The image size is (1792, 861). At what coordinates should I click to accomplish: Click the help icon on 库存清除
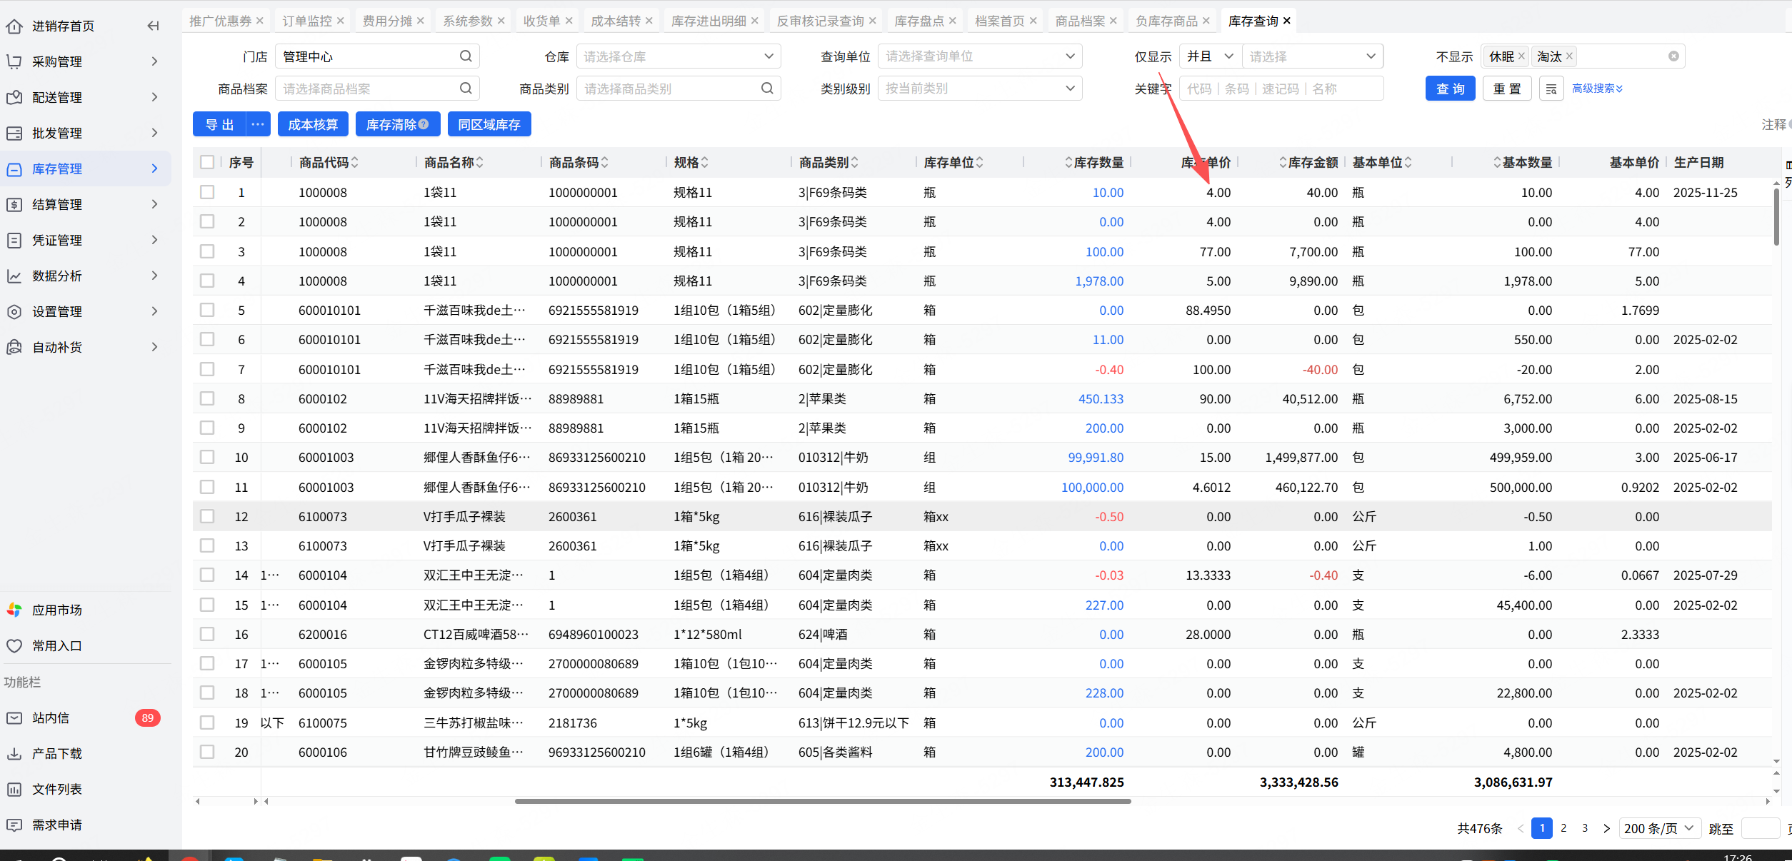click(424, 124)
